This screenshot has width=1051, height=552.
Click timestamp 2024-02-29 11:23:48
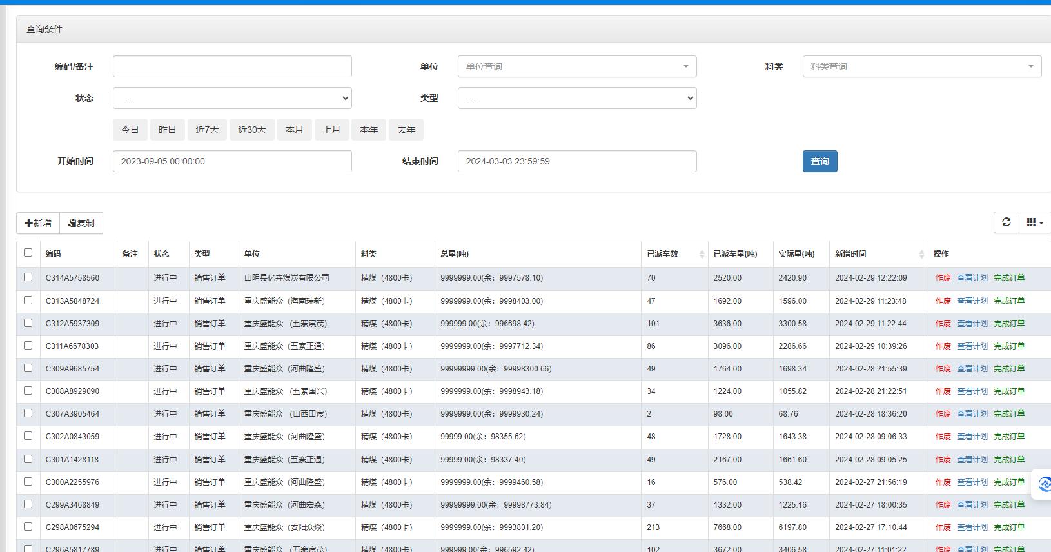(870, 301)
